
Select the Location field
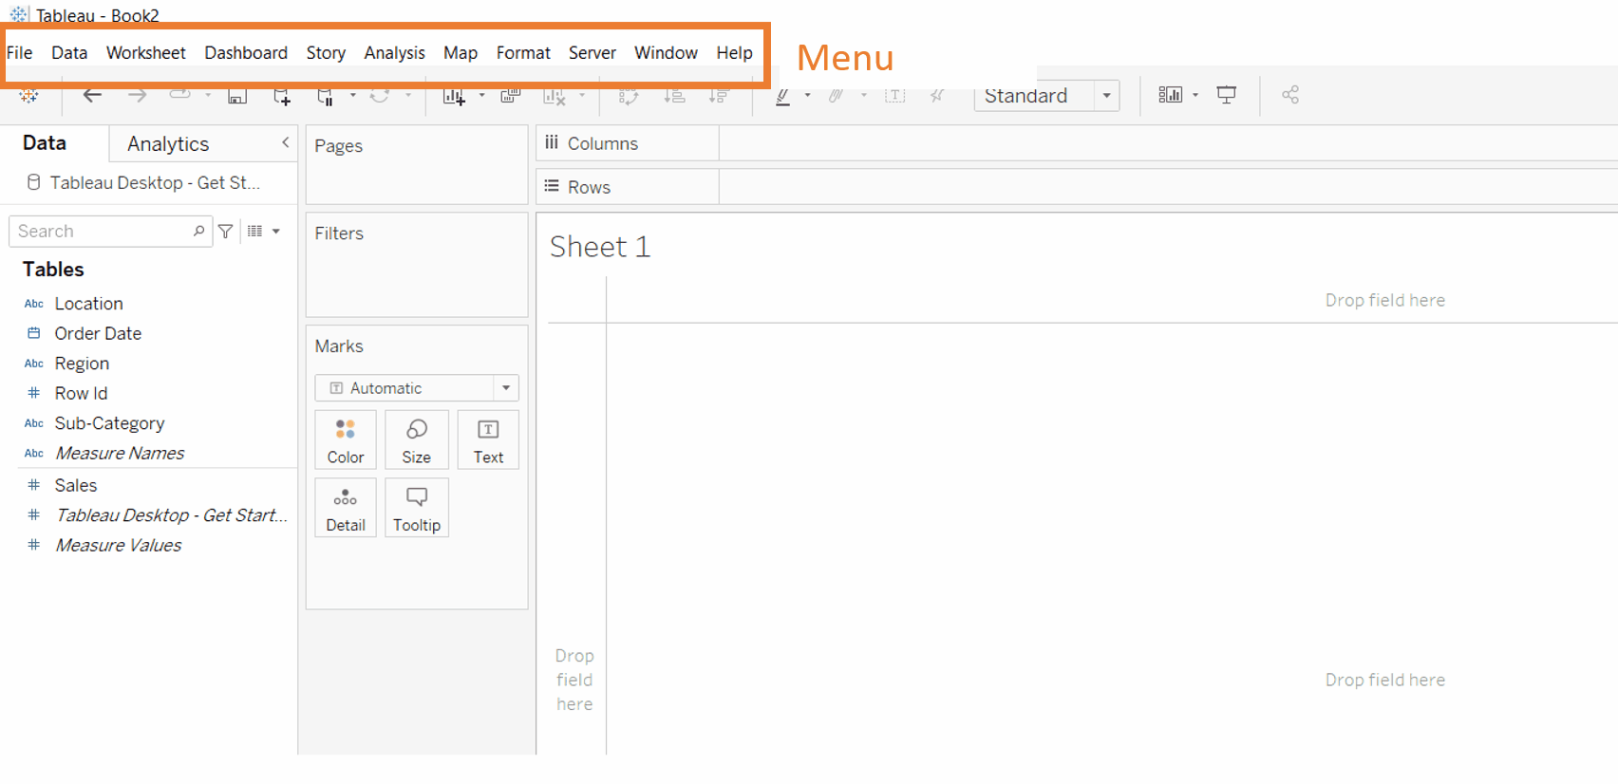pos(88,304)
